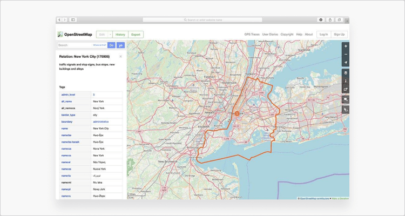Click the 'Where is this?' link
The image size is (405, 216).
pyautogui.click(x=99, y=45)
